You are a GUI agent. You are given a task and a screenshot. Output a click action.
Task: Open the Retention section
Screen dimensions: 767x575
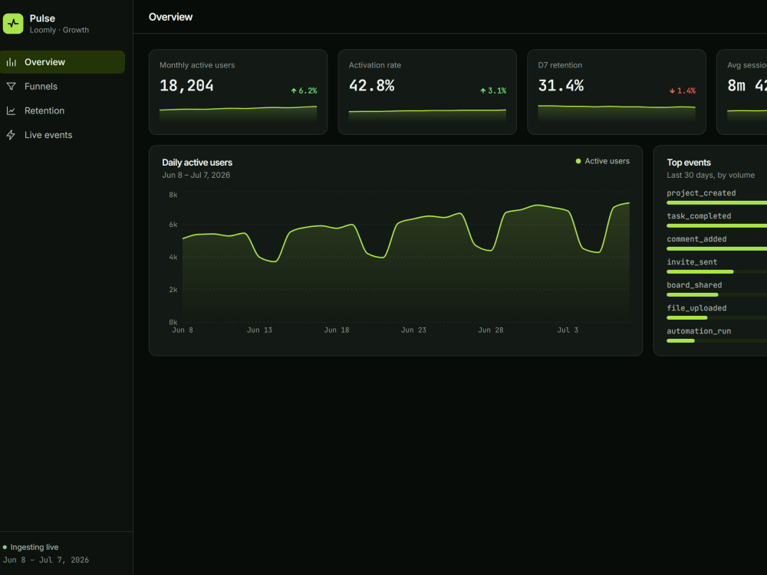(x=62, y=111)
